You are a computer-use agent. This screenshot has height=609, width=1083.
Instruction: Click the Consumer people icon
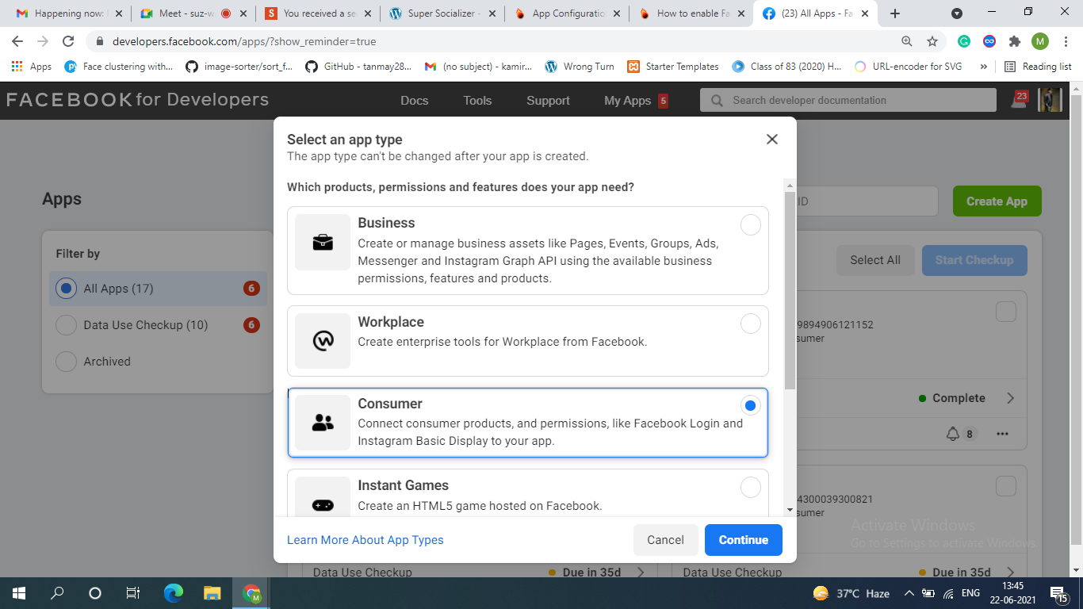click(x=323, y=423)
